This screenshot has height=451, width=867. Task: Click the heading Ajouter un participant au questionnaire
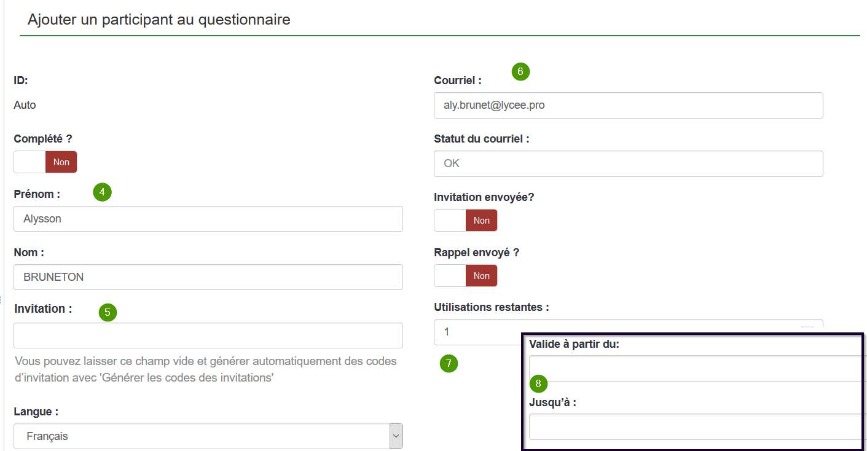(159, 19)
